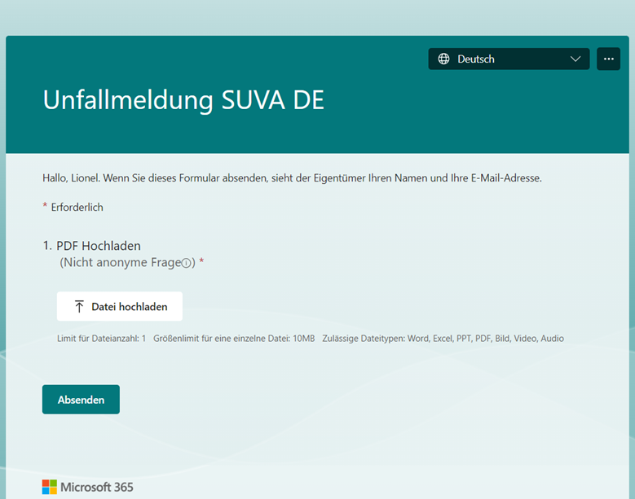Click the red asterisk before Erforderlich
The height and width of the screenshot is (499, 635).
click(45, 207)
